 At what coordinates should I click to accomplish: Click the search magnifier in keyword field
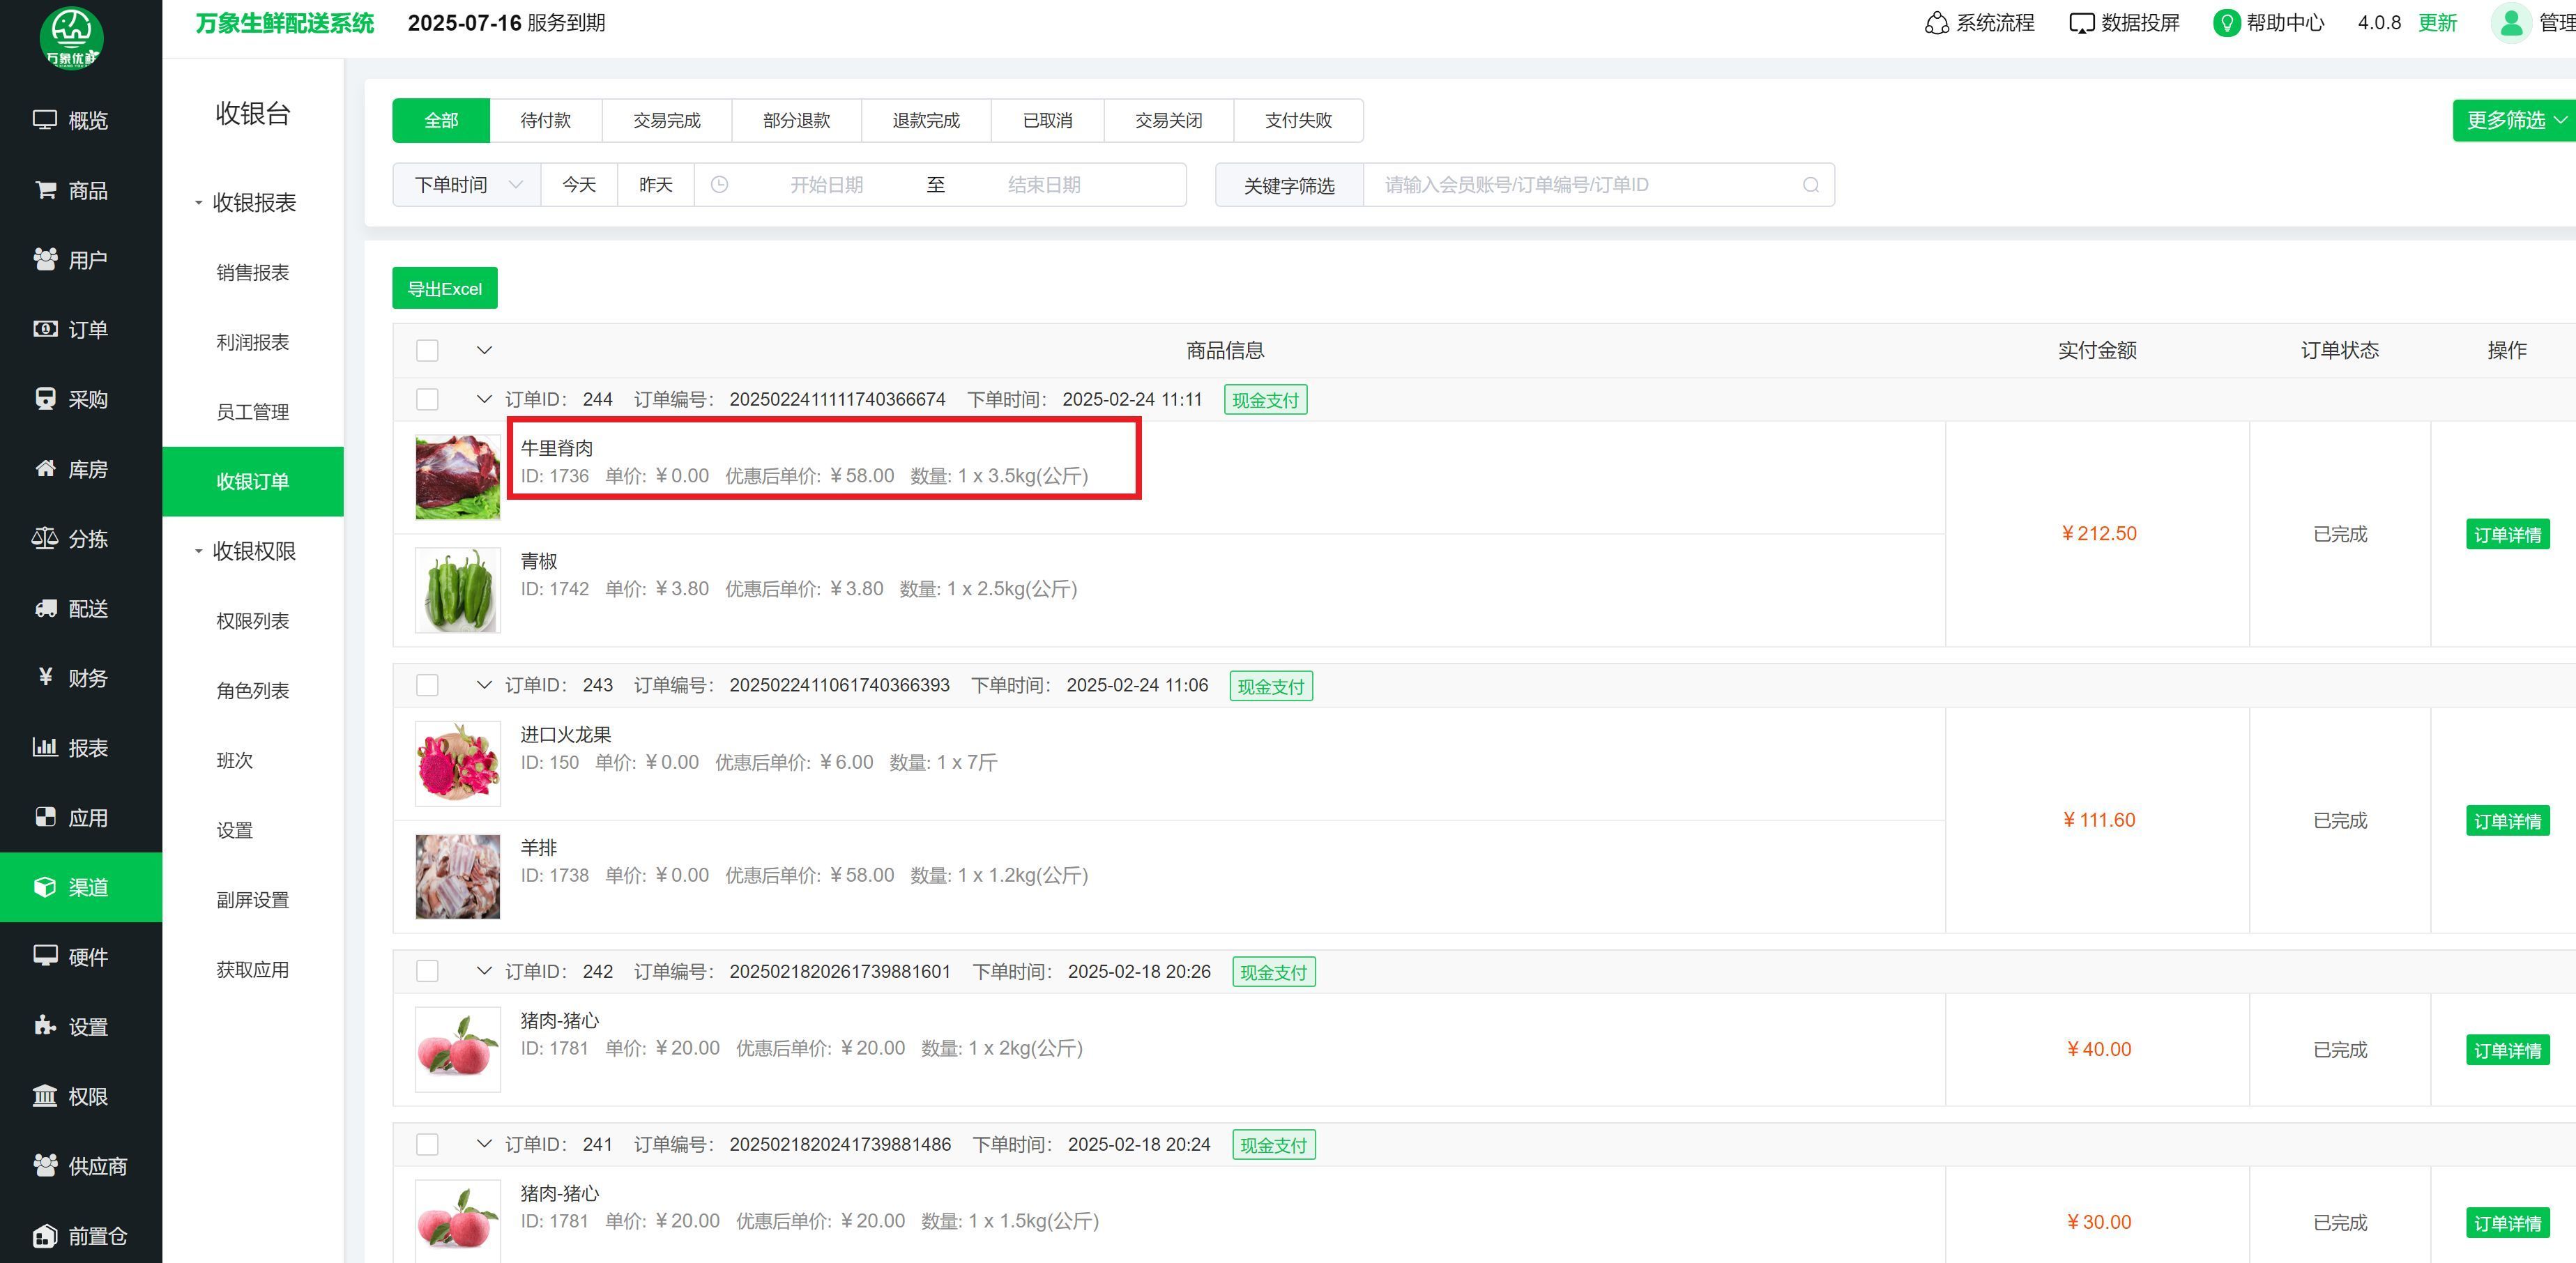click(1810, 185)
